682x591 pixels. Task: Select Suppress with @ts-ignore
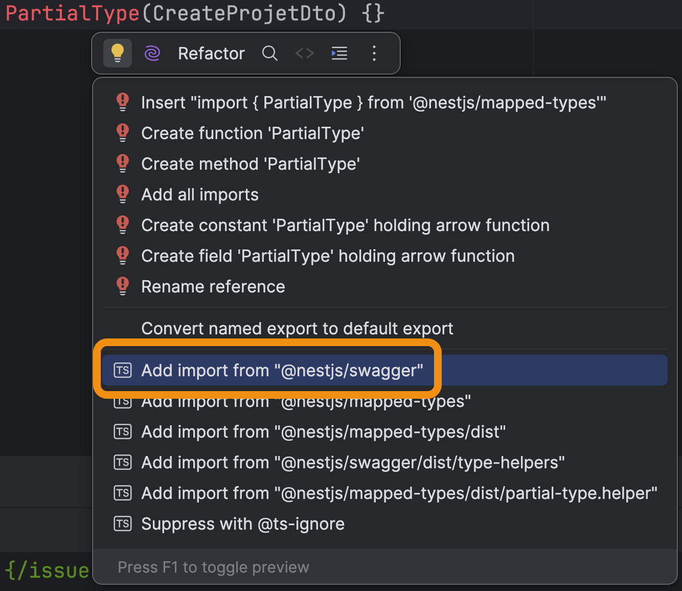click(243, 524)
